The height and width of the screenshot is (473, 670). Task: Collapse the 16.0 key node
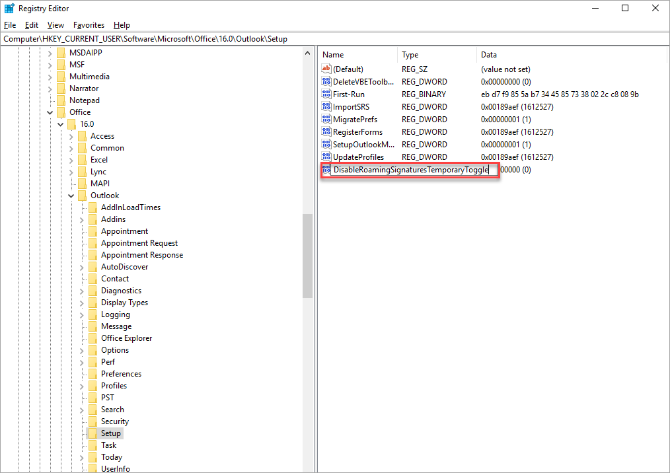pos(61,124)
